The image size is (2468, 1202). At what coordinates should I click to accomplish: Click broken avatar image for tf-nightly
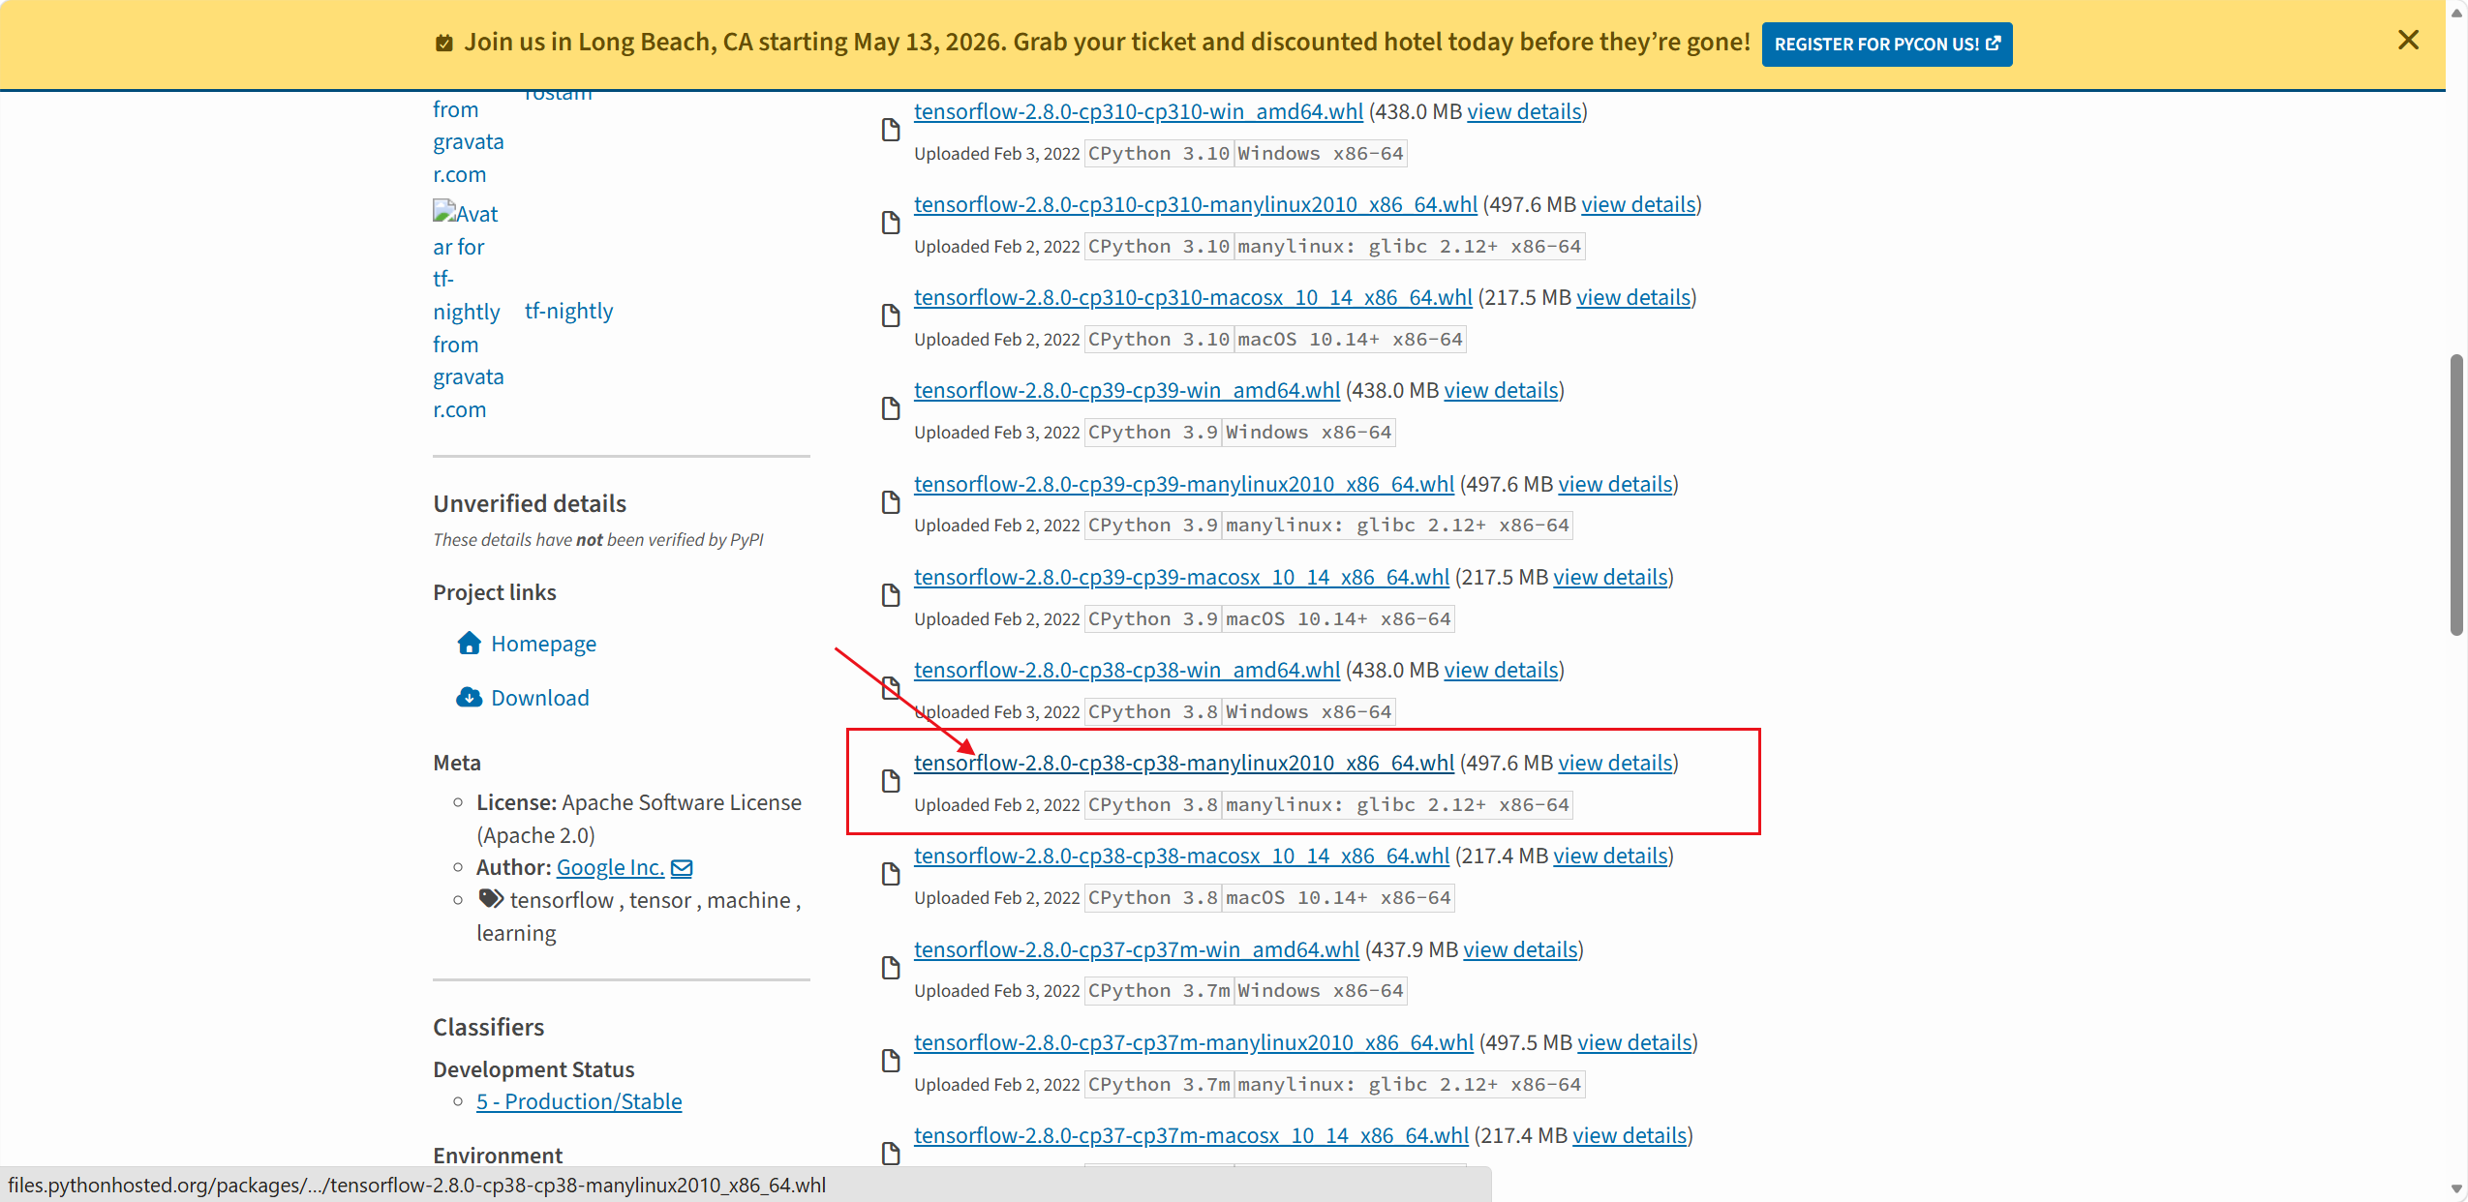pyautogui.click(x=468, y=311)
